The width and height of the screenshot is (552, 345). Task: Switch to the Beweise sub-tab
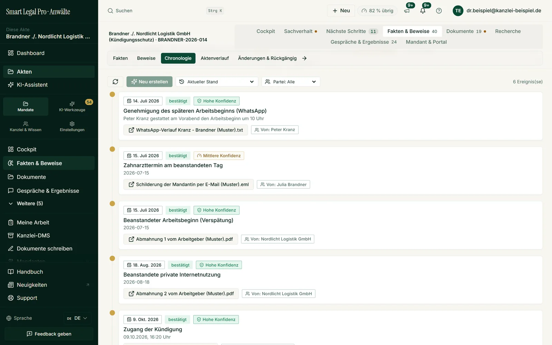point(146,58)
